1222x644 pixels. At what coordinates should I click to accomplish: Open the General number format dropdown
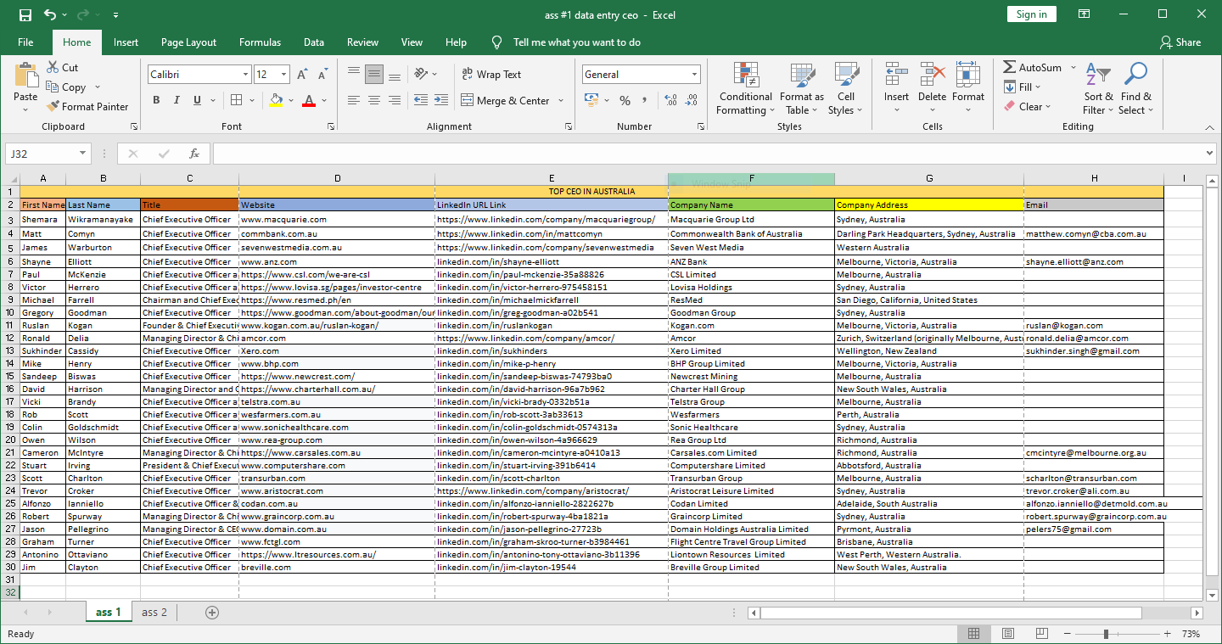[x=695, y=75]
